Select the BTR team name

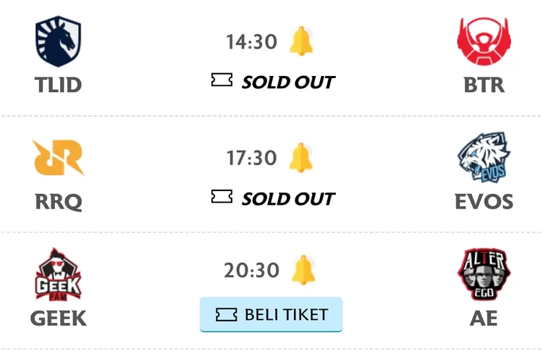pos(484,85)
